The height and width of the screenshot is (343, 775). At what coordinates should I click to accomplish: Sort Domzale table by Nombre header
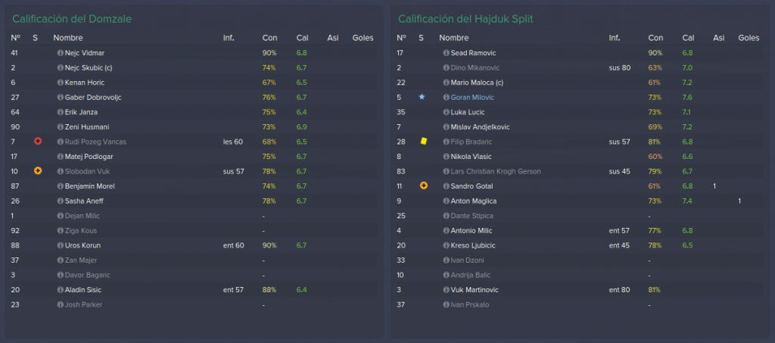pos(68,38)
